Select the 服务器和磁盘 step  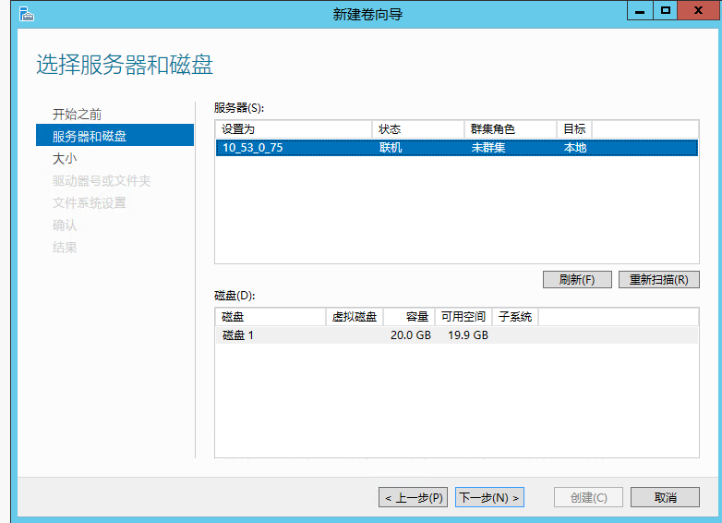click(x=114, y=135)
